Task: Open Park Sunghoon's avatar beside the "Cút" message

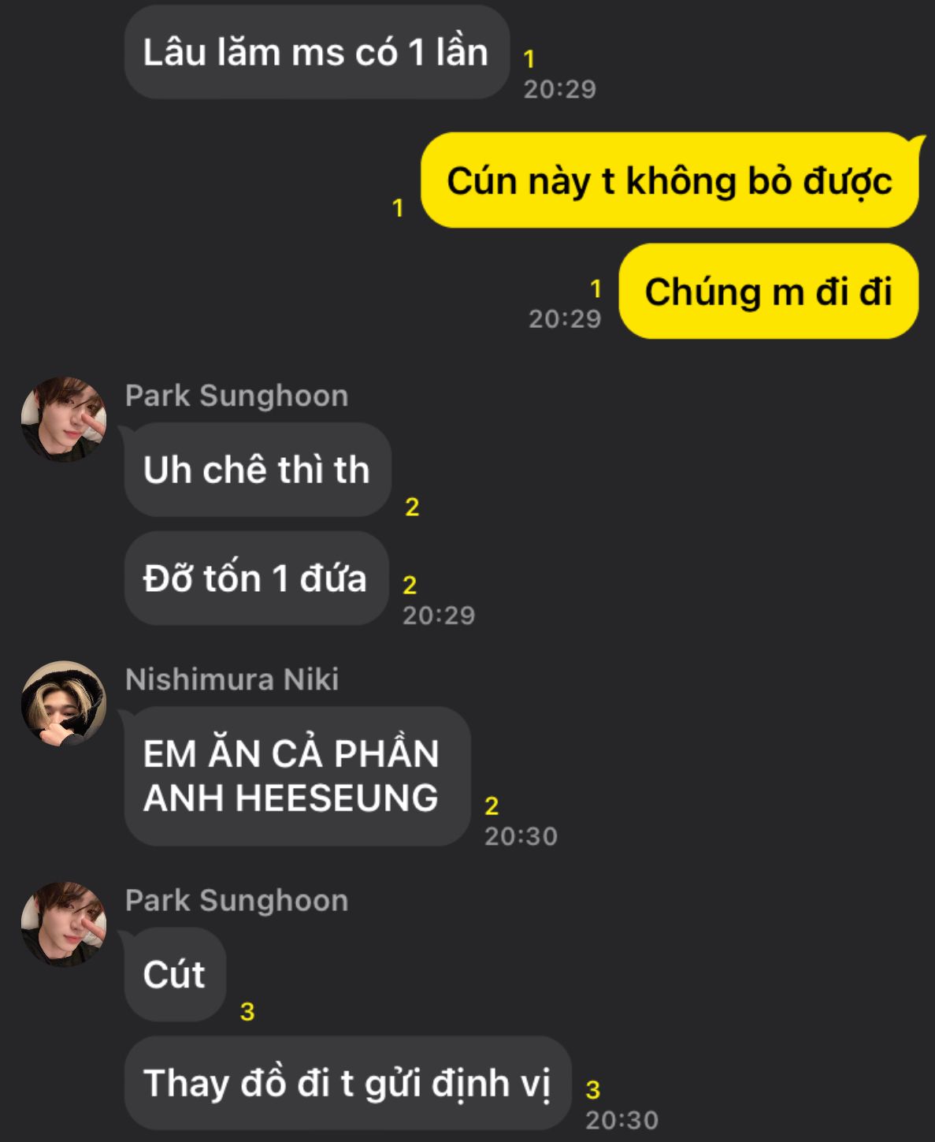Action: [x=64, y=924]
